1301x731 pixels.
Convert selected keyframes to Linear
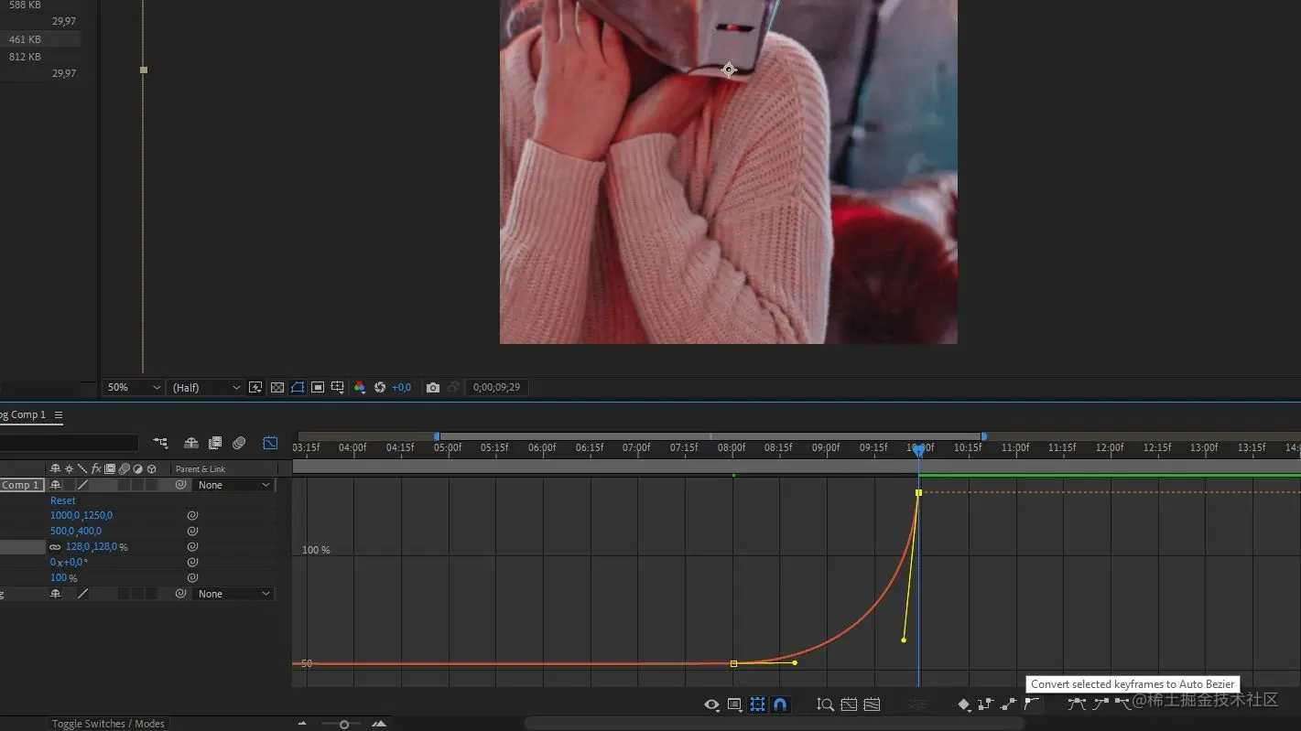point(1008,704)
